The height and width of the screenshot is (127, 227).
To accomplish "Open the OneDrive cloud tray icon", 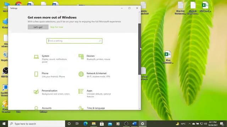I will pyautogui.click(x=194, y=124).
